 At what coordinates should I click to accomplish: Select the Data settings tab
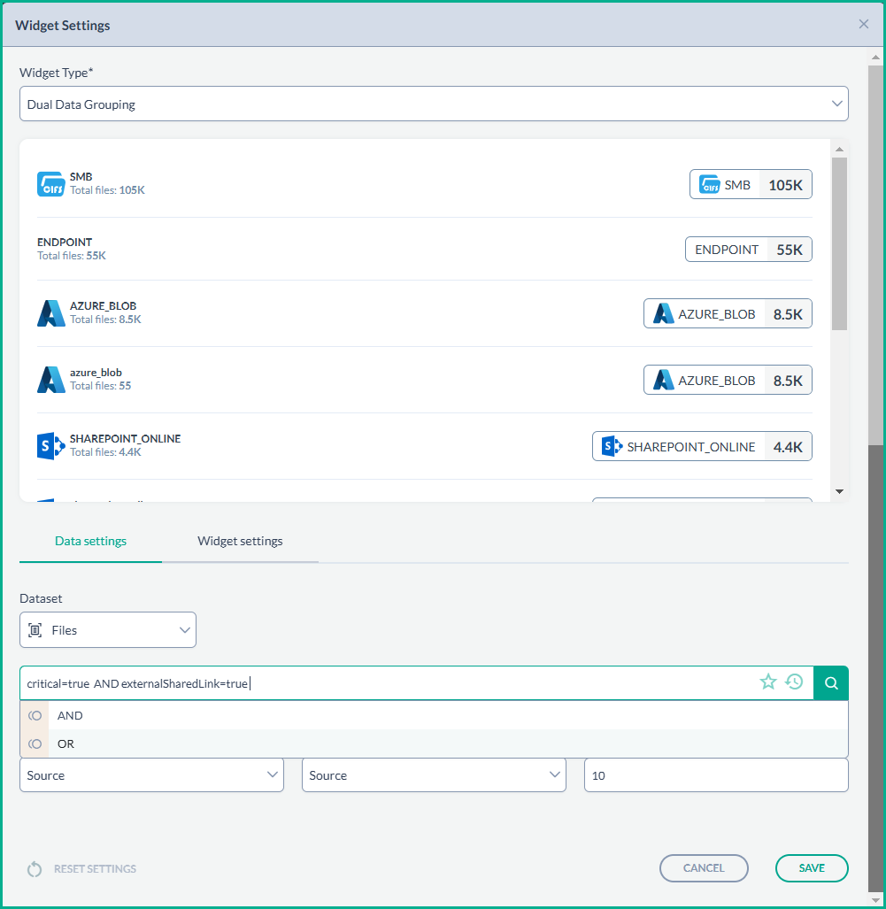90,541
